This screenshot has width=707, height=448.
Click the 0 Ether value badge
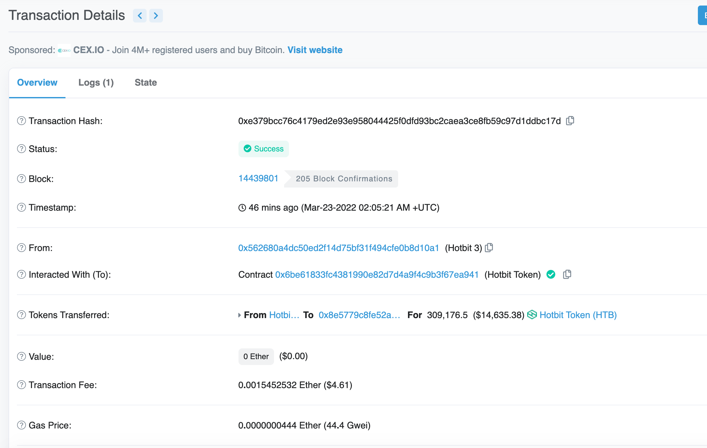(x=256, y=357)
